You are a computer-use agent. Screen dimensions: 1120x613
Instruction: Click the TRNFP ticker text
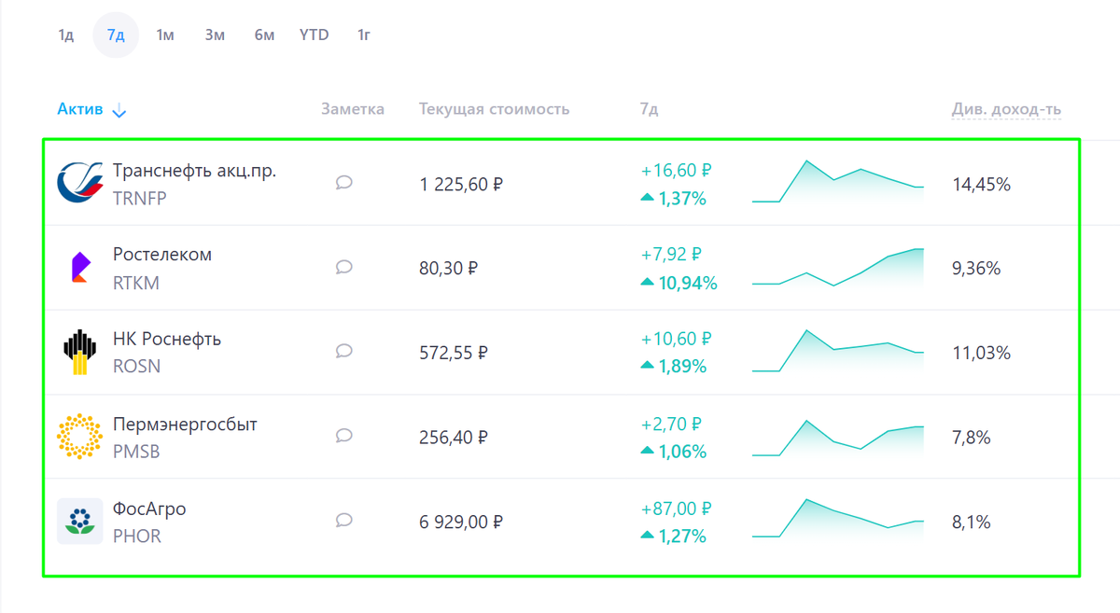tap(140, 199)
